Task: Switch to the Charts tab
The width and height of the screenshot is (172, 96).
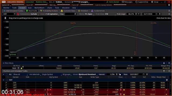Action: 49,8
